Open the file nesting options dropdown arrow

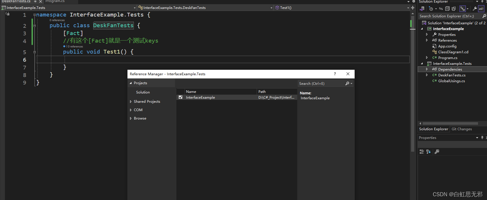point(468,9)
